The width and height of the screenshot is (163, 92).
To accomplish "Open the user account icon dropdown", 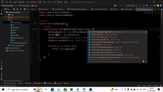I will [115, 6].
